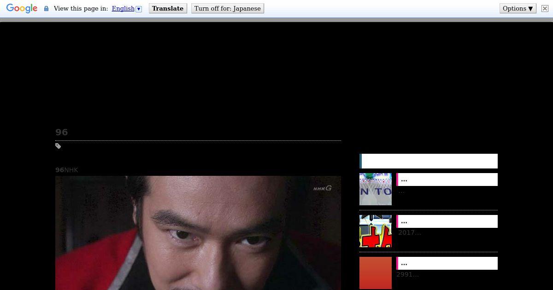Click the sidebar article title above "2017..."

click(x=447, y=221)
